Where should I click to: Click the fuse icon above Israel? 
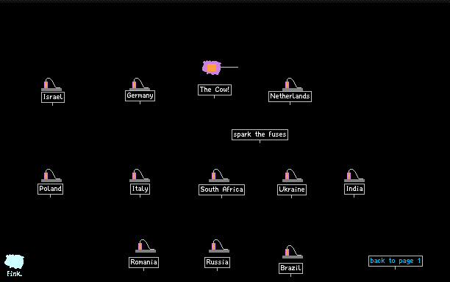pos(51,84)
